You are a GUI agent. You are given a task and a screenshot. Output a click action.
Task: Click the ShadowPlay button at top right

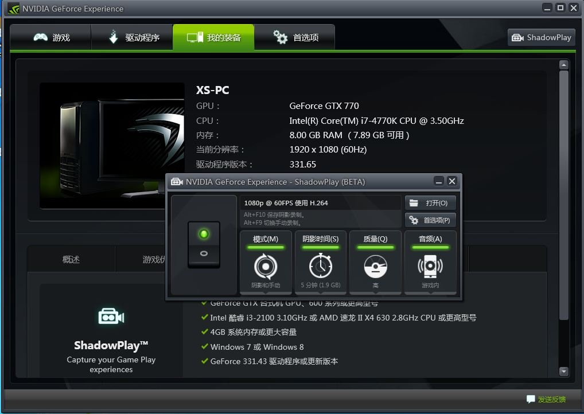point(542,37)
